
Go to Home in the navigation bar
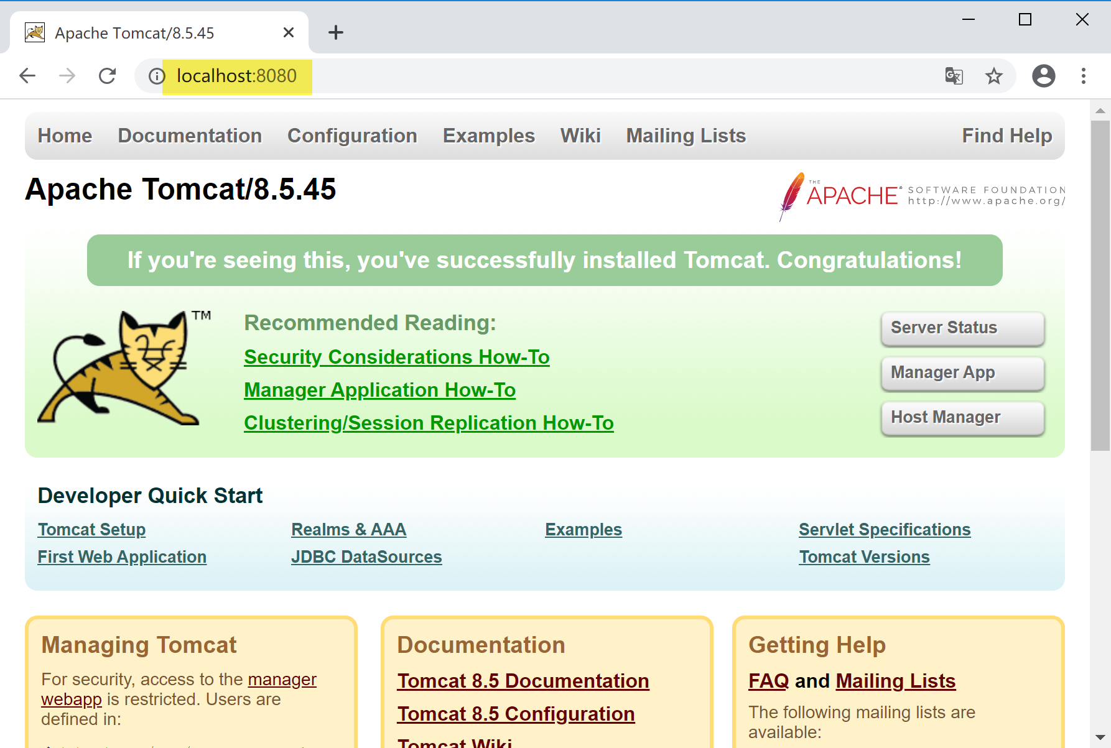[65, 136]
